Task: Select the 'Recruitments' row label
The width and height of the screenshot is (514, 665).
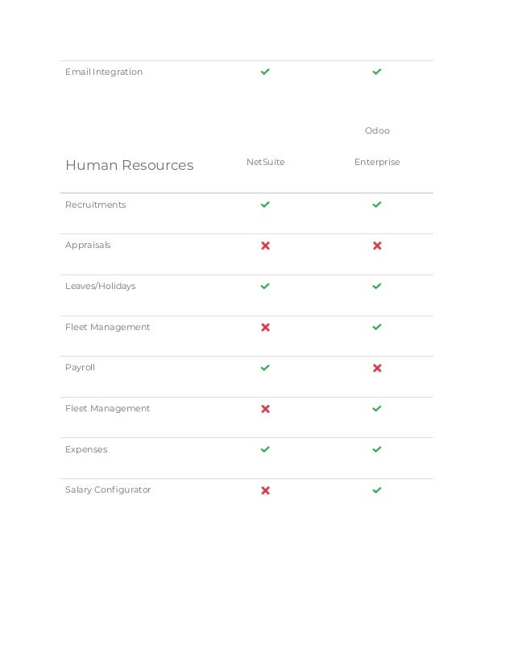Action: 96,204
